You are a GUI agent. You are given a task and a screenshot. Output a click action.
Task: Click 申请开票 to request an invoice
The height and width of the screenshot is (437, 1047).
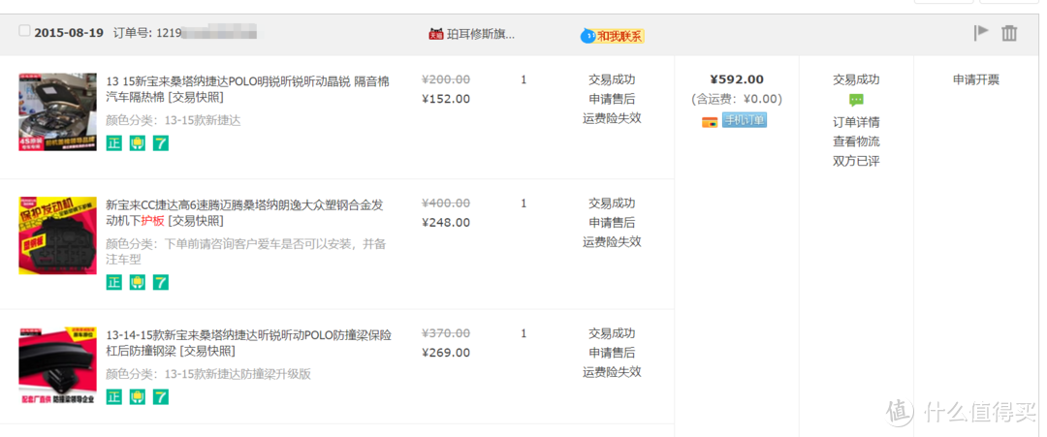tap(975, 80)
